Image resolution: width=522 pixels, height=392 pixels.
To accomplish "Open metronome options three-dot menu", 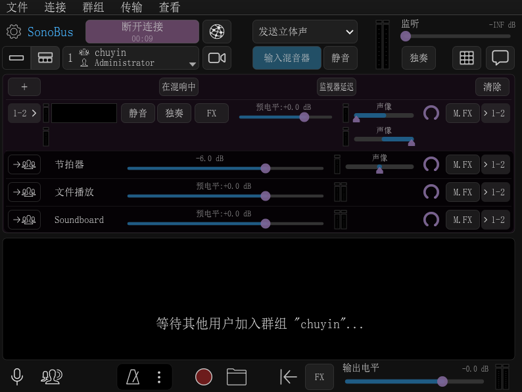I will 159,377.
